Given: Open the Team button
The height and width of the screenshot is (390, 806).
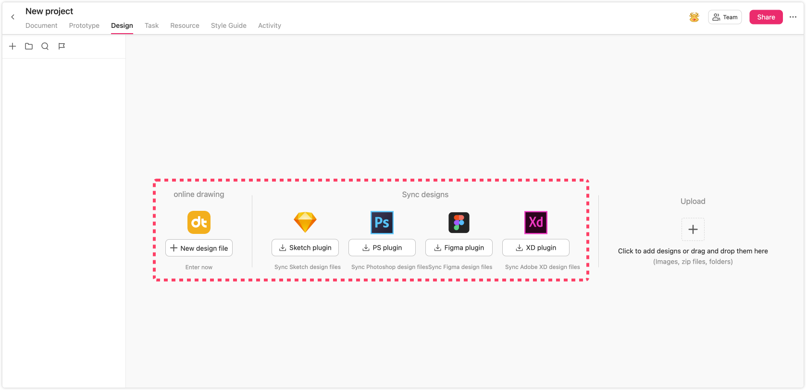Looking at the screenshot, I should (x=725, y=17).
